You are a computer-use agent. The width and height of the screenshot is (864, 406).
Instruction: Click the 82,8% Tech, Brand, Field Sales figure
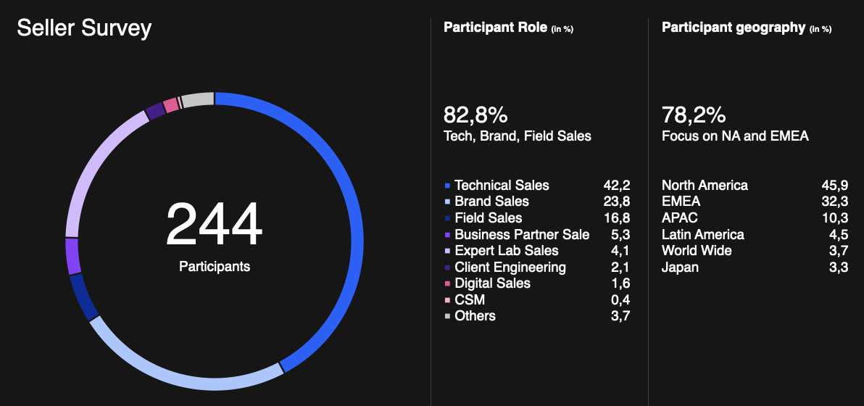518,125
